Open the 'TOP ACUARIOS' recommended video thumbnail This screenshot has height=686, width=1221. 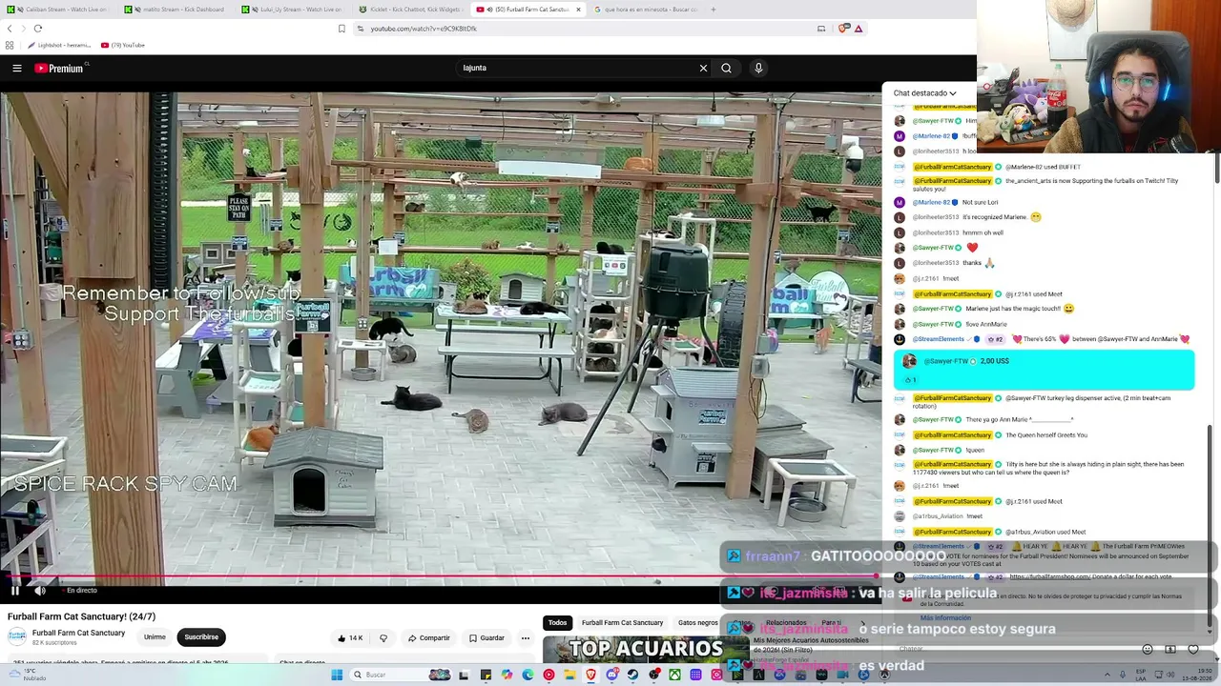point(645,650)
